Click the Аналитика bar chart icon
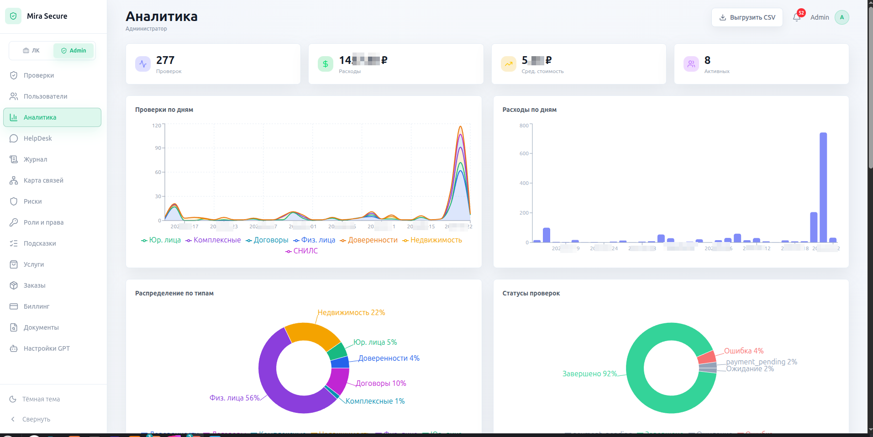Screen dimensions: 873x437 click(14, 117)
